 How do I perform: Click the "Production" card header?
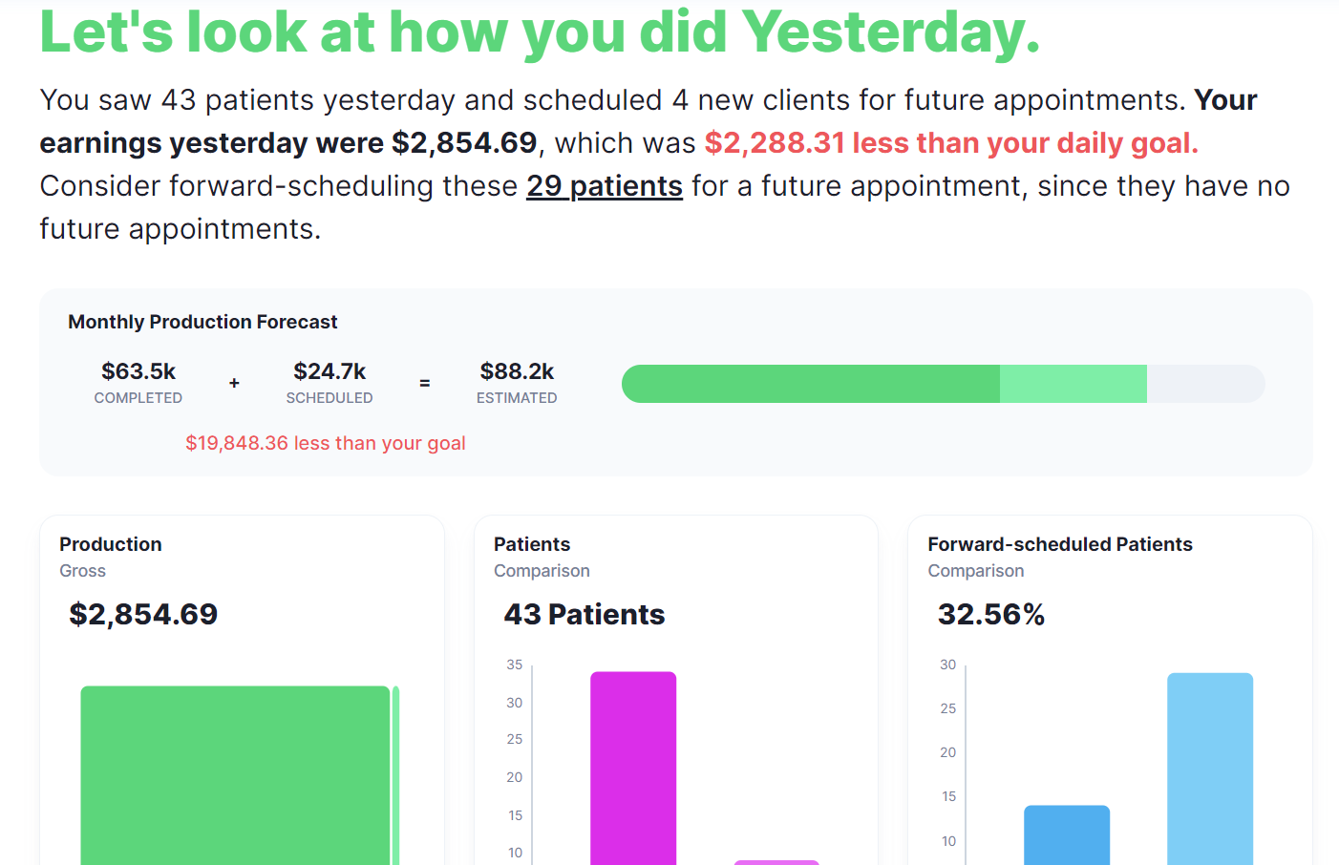110,544
